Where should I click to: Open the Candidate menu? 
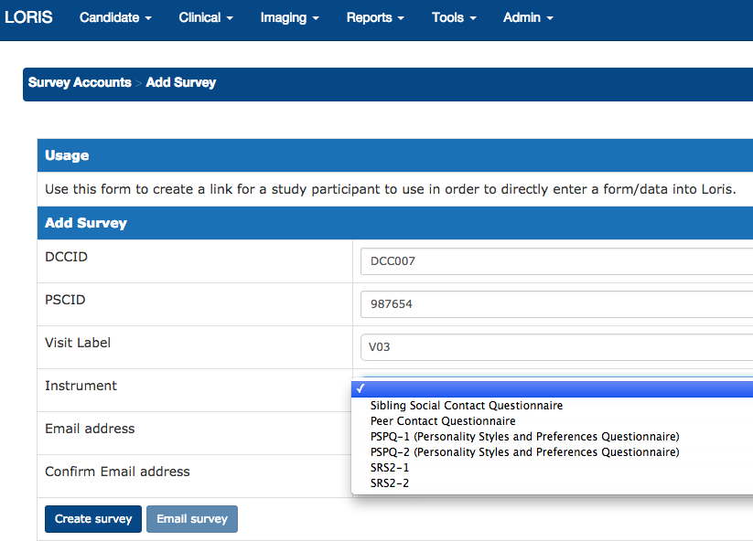click(115, 17)
